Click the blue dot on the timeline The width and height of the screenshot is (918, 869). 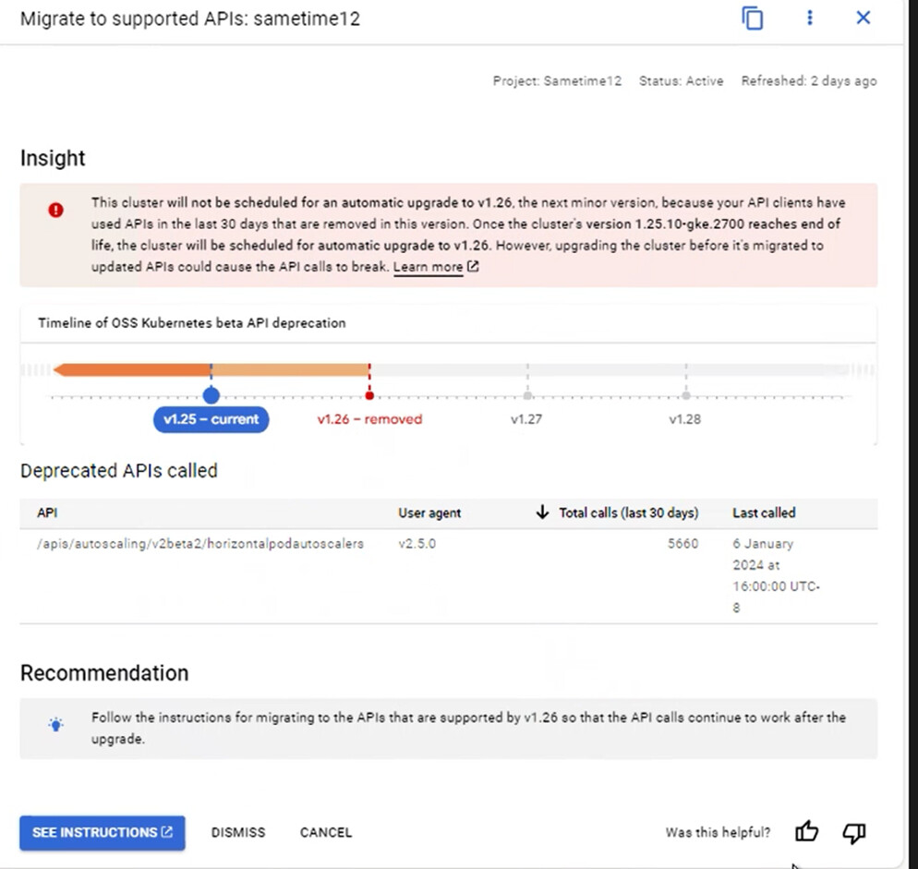(x=211, y=395)
